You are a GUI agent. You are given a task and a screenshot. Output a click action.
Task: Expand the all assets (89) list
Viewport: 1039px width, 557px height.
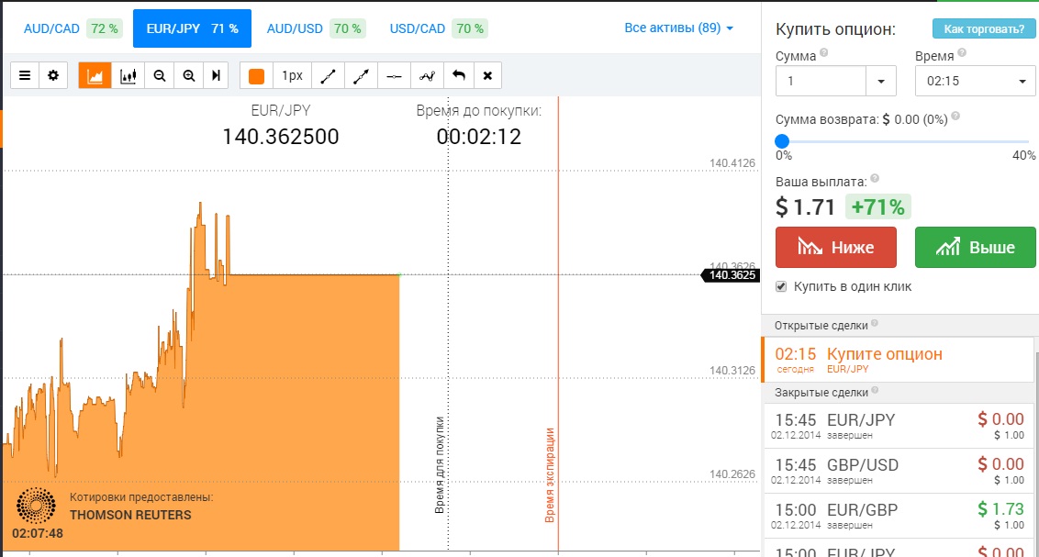coord(678,28)
